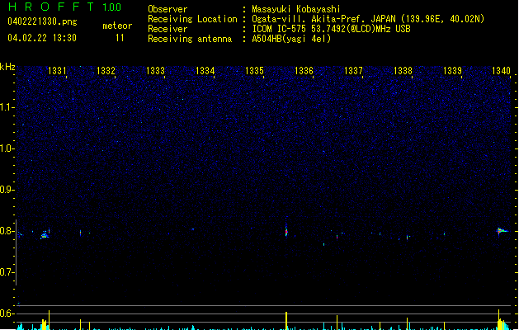Click the 1340 time axis marker
Screen dimensions: 519x330
pyautogui.click(x=501, y=71)
